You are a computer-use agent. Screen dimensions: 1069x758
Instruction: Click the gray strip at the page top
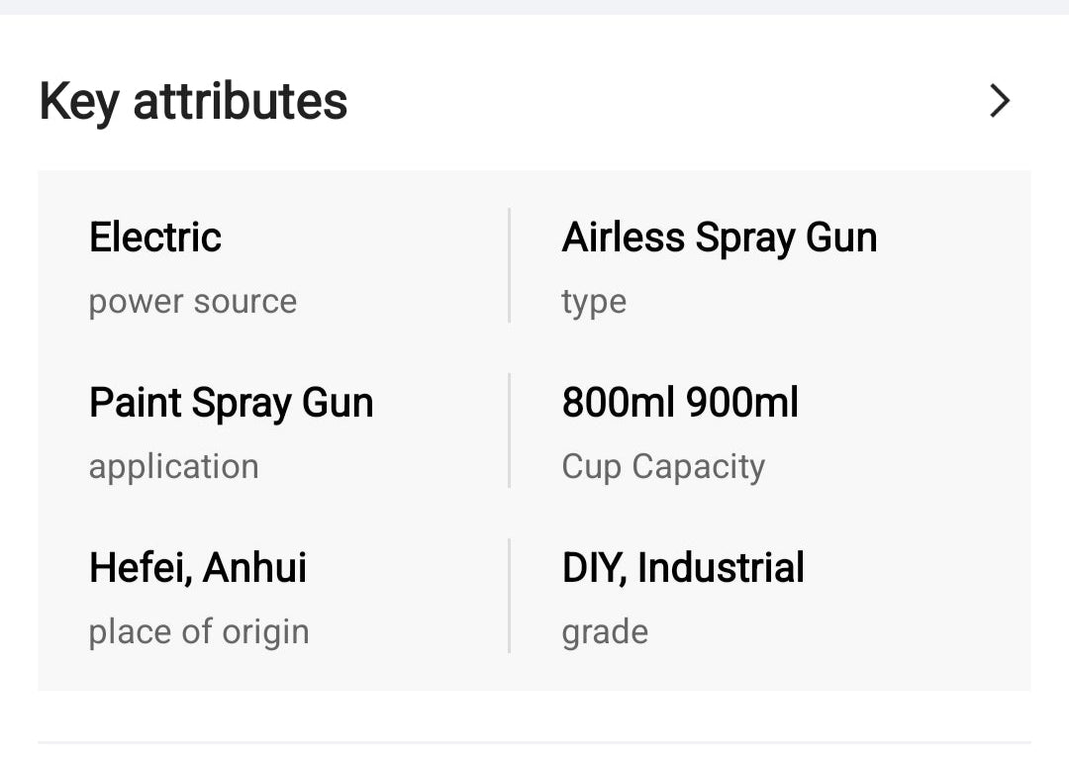534,7
